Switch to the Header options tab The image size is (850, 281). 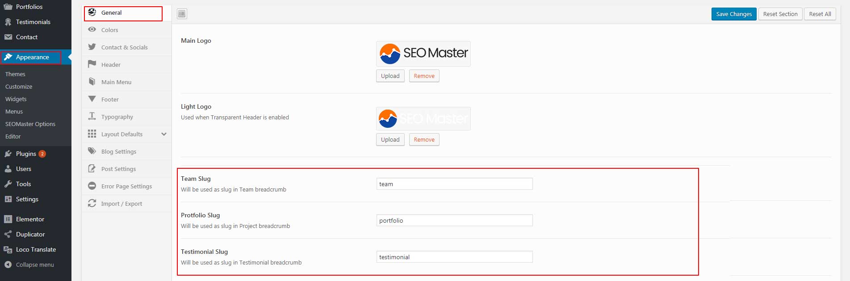click(127, 65)
